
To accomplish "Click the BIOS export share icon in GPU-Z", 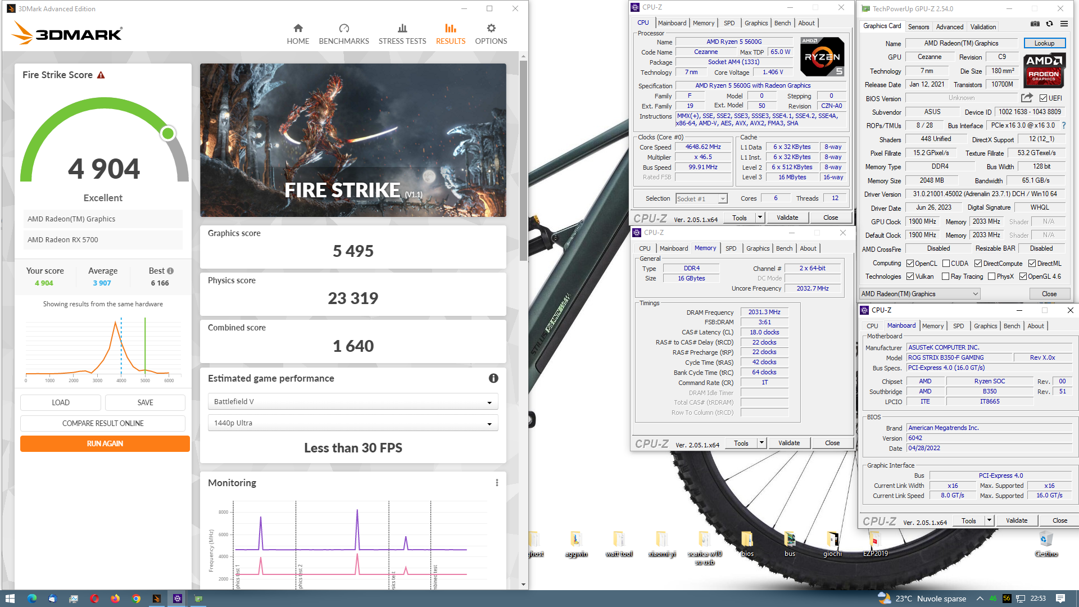I will coord(1027,98).
